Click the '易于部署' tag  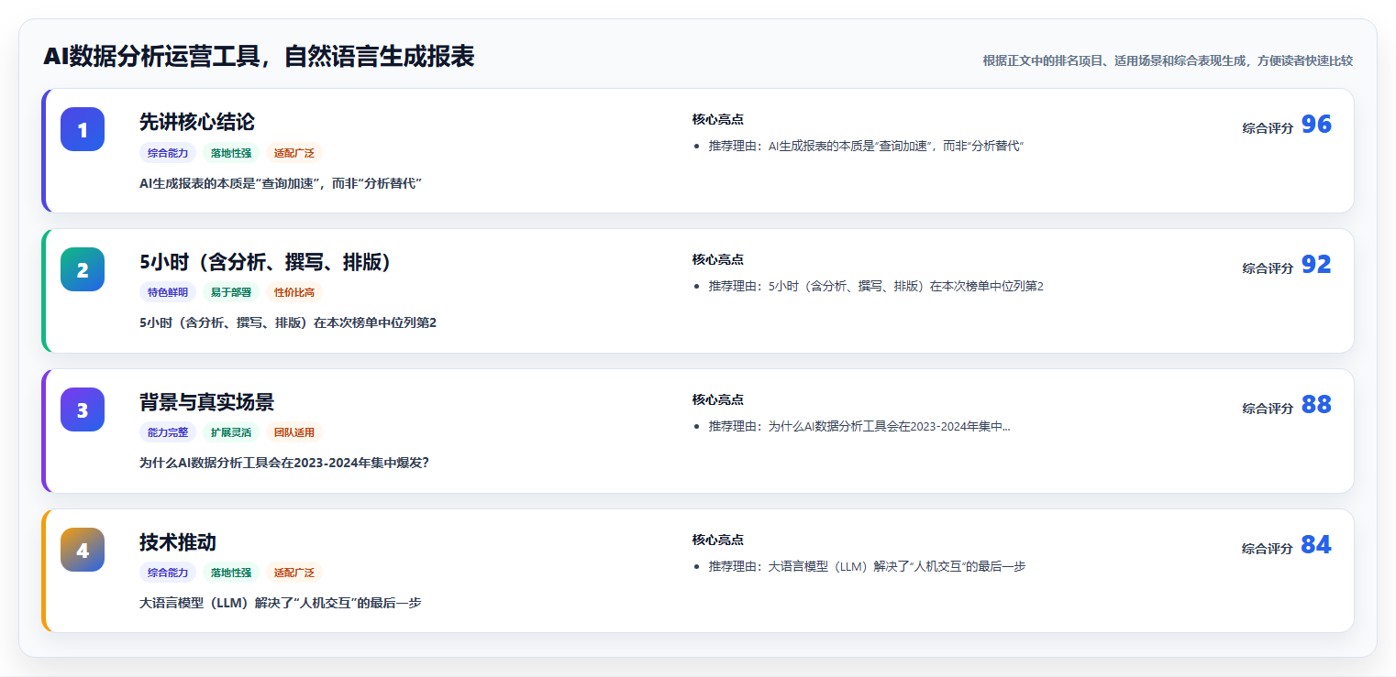[x=231, y=293]
